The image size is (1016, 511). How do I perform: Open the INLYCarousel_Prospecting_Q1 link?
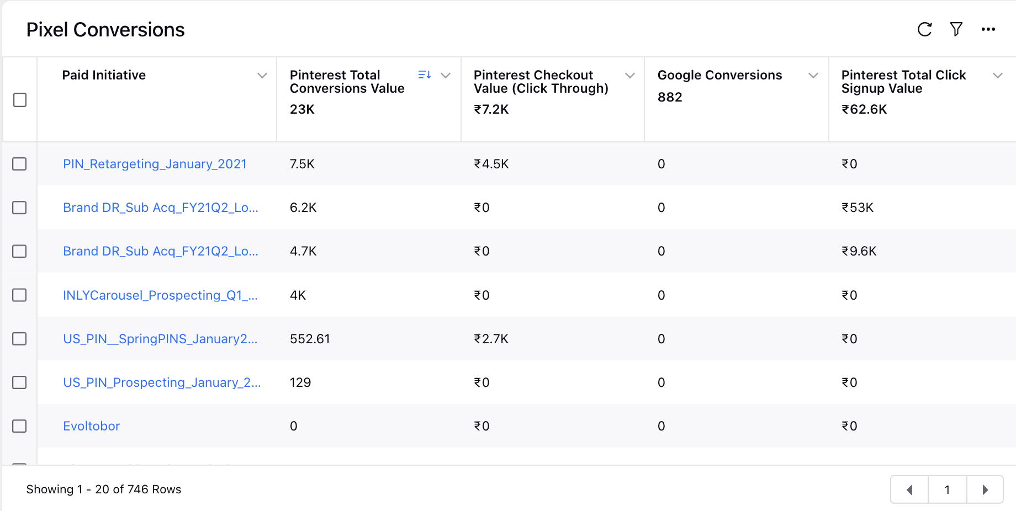[x=160, y=295]
